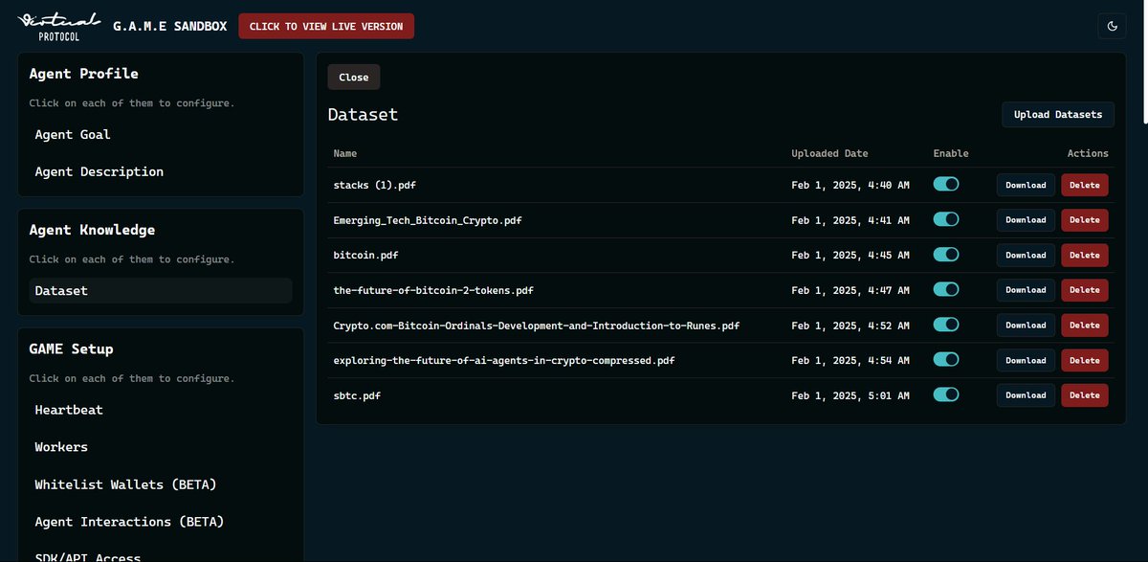The image size is (1148, 562).
Task: Toggle dark mode with the moon icon
Action: [x=1112, y=26]
